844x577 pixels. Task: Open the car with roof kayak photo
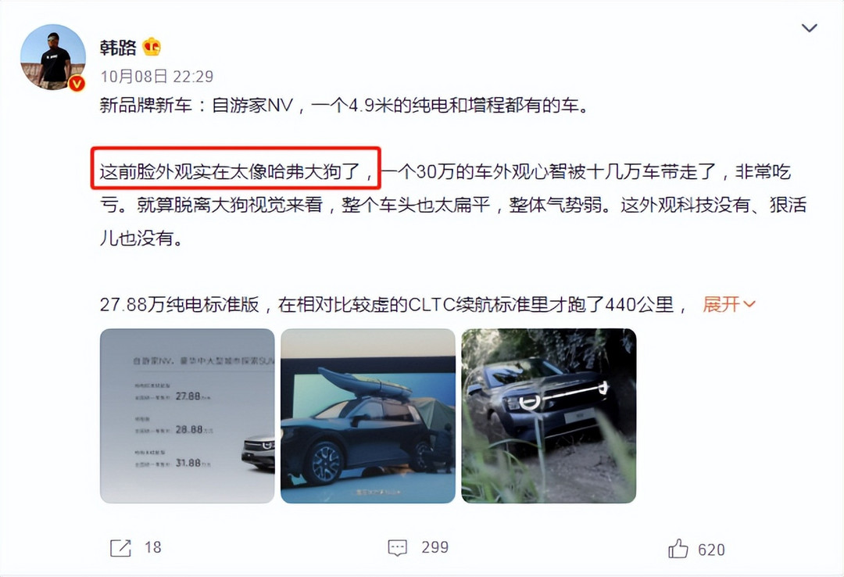click(368, 416)
